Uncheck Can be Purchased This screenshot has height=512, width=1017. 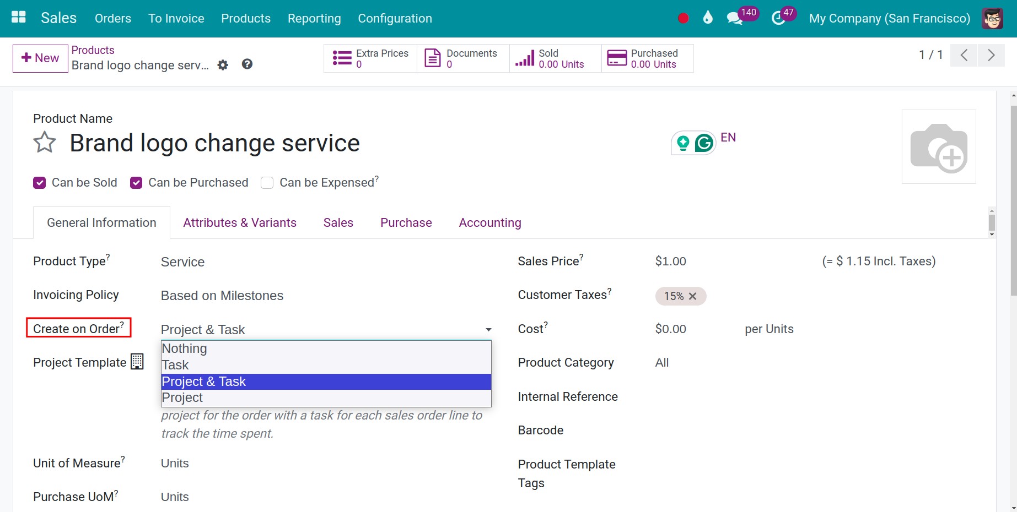point(136,182)
